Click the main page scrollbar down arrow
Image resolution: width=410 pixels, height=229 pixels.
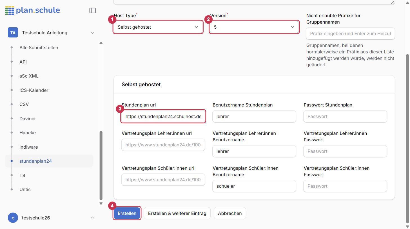click(x=407, y=226)
